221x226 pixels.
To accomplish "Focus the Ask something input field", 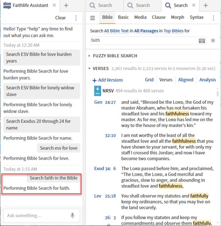I will pyautogui.click(x=42, y=216).
